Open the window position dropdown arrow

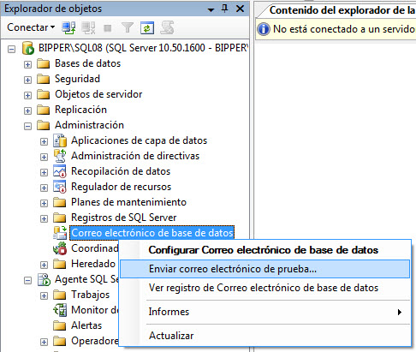(x=211, y=9)
